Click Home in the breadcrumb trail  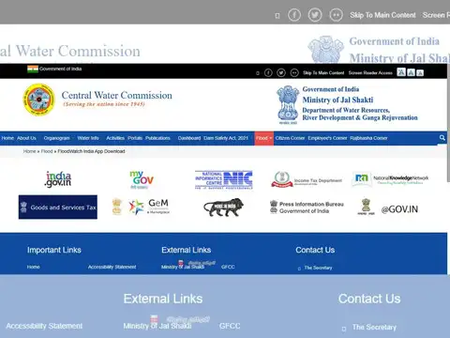coord(29,151)
